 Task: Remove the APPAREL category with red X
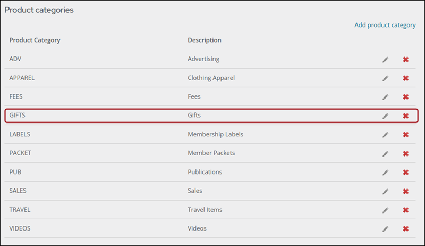point(405,78)
